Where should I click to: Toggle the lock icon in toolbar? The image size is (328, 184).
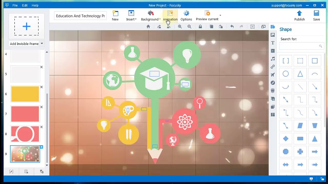[x=200, y=27]
